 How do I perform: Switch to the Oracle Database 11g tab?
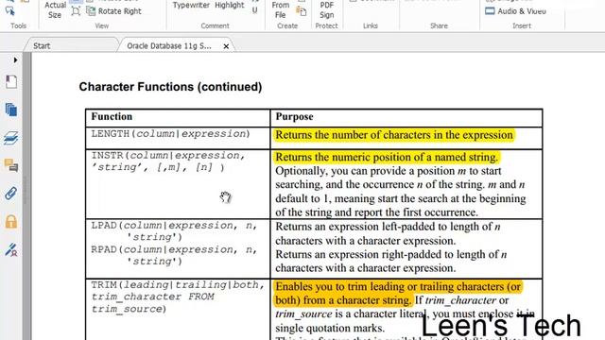[x=169, y=46]
